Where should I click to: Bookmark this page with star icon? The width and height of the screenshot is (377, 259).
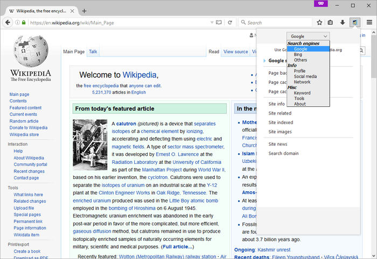tap(319, 23)
